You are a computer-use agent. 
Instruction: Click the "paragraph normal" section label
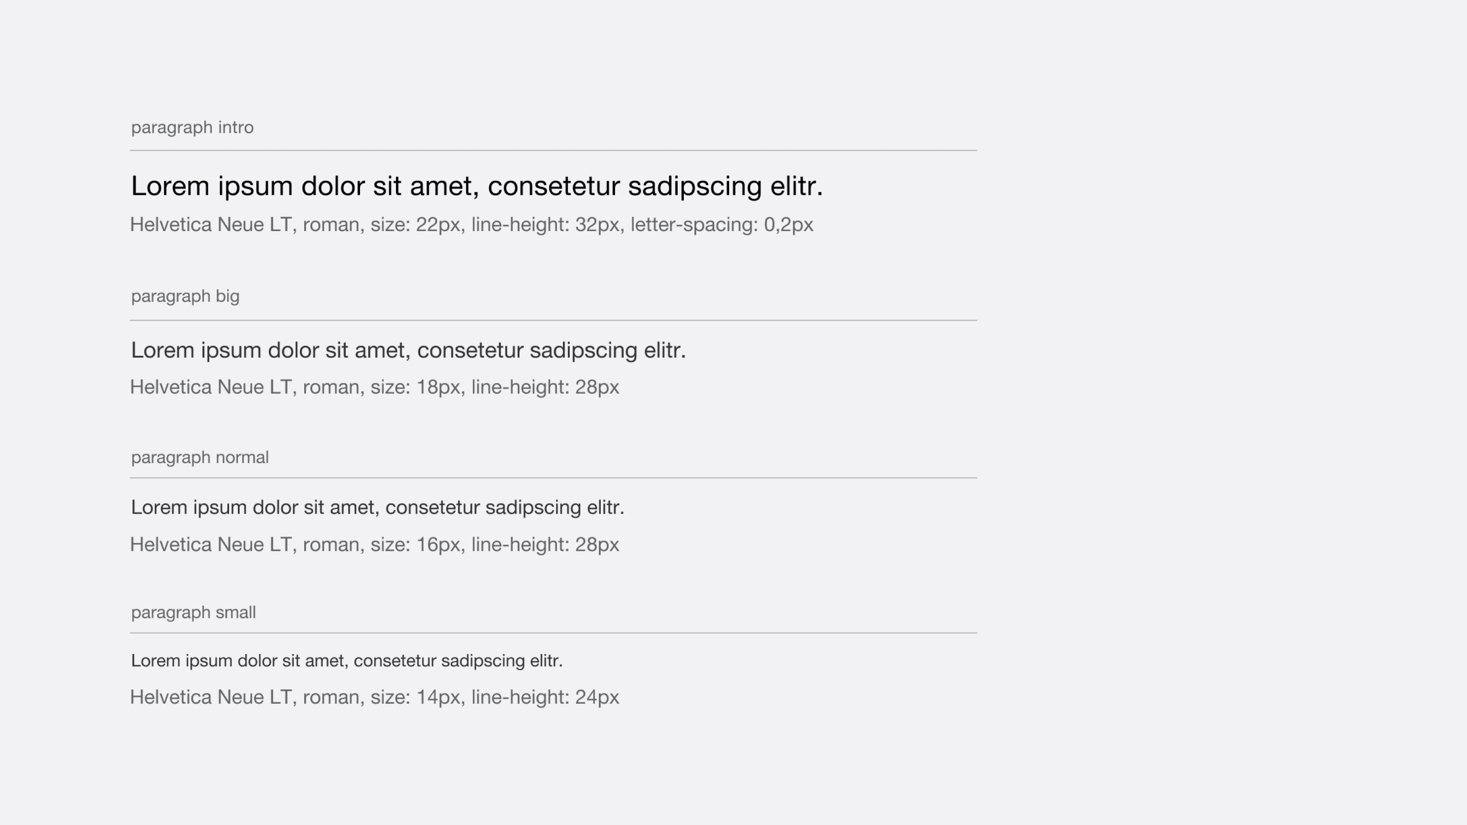click(200, 458)
